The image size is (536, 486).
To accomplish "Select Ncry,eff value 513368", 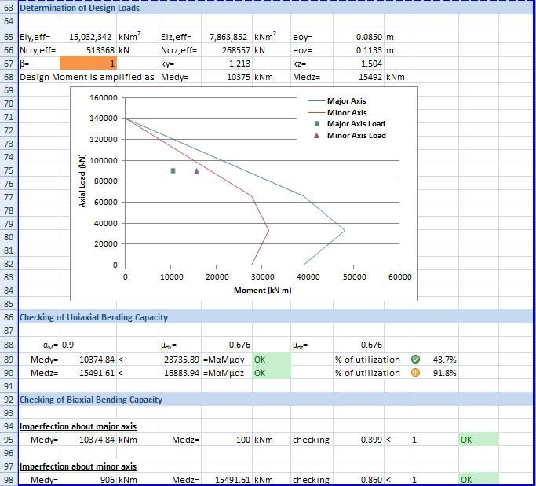I will (x=88, y=50).
